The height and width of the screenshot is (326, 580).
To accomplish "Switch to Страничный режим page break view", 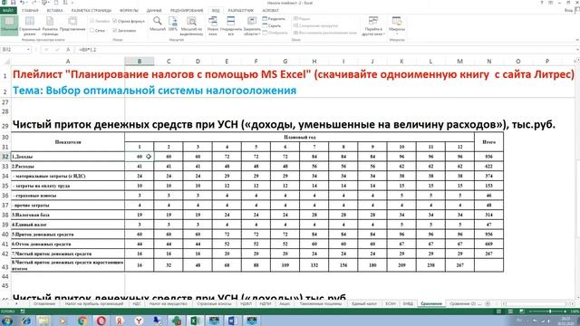I will 30,25.
